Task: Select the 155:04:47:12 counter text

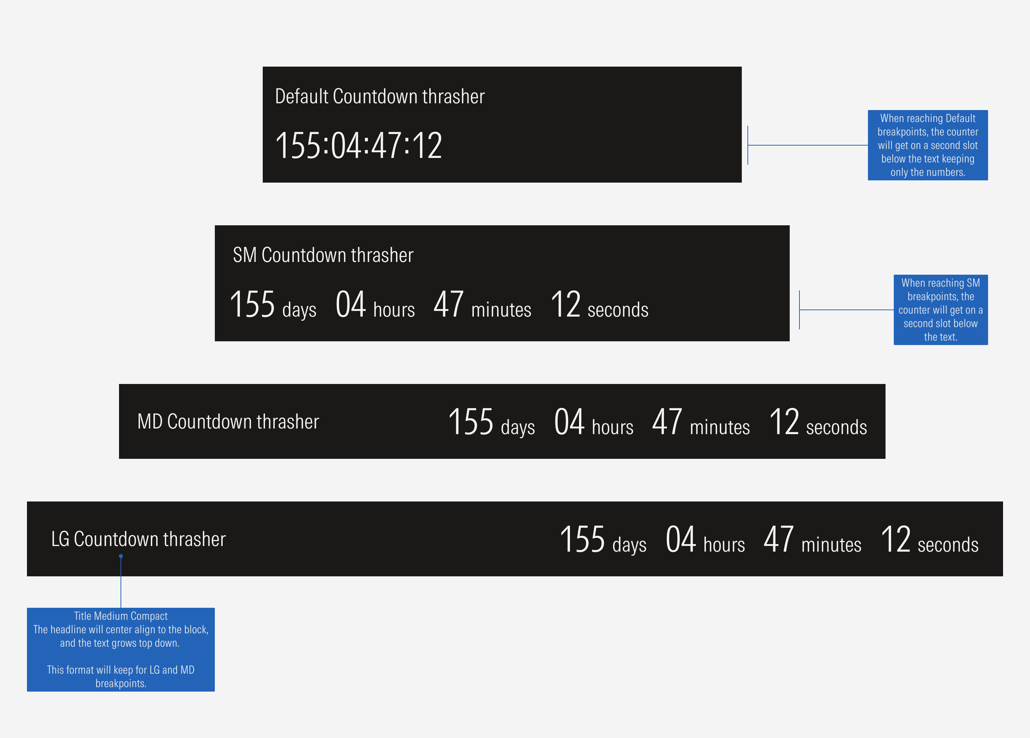Action: (360, 146)
